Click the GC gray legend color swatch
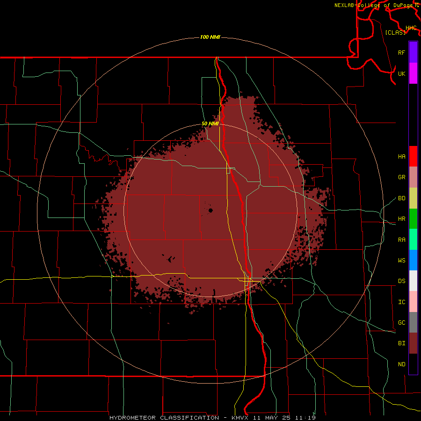Screen dimensions: 421x421 [413, 322]
